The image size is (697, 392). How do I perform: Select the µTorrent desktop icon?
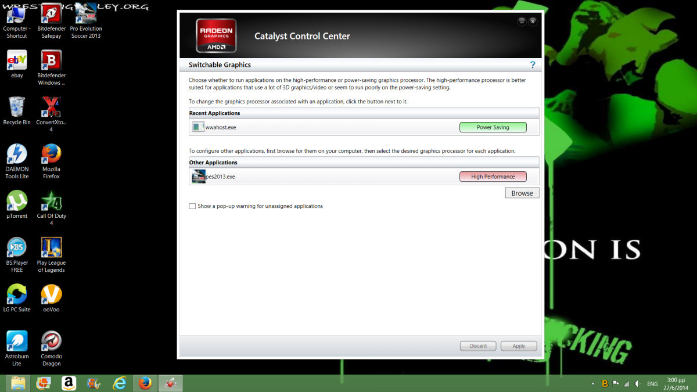(17, 205)
